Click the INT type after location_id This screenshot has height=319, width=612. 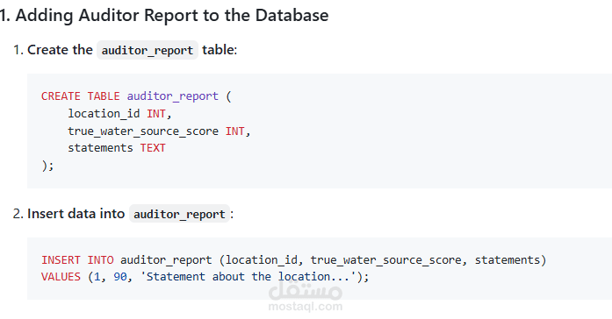pos(156,113)
